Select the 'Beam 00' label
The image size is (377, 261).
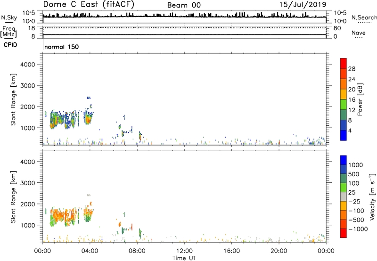[x=184, y=5]
